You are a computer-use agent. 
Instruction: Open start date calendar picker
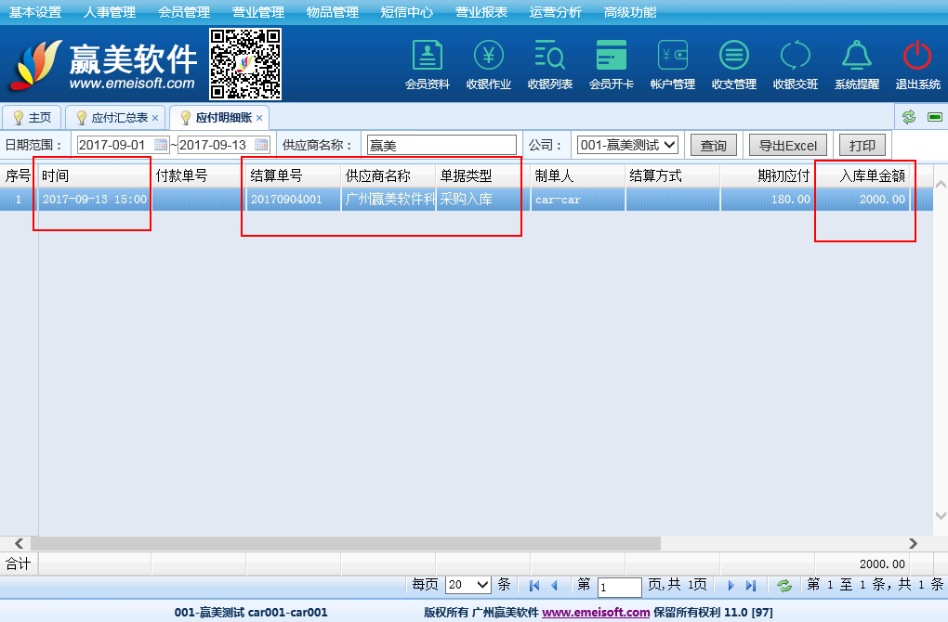160,145
